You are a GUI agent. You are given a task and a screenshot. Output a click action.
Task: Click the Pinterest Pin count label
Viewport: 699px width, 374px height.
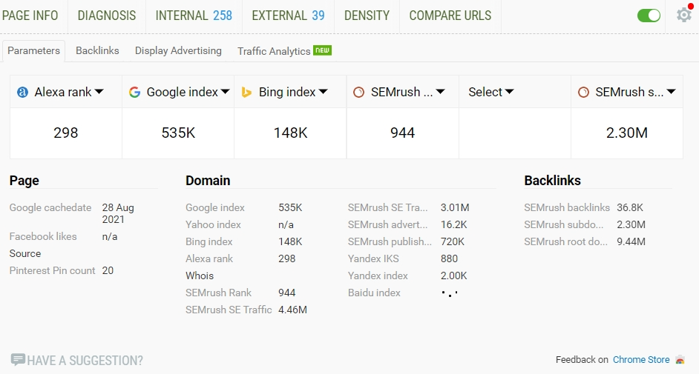click(52, 270)
